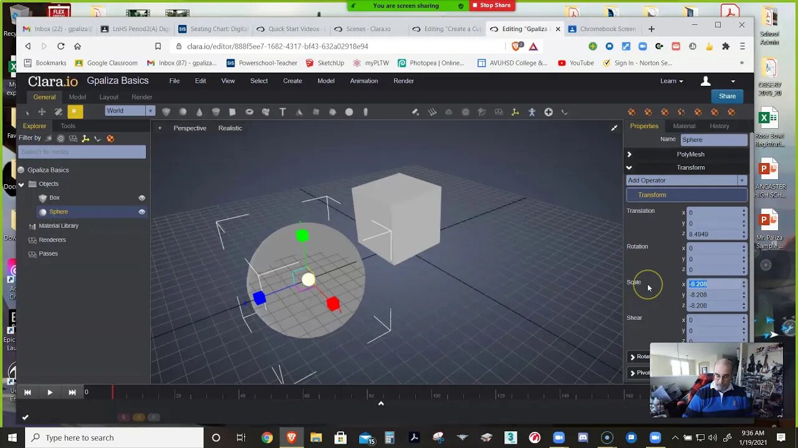Create a capsule primitive from toolbar
This screenshot has width=798, height=448.
[x=366, y=112]
